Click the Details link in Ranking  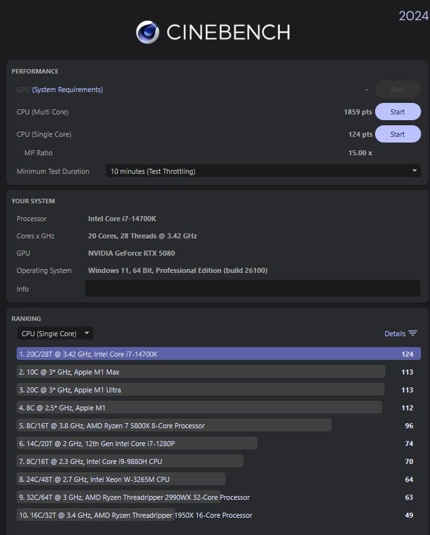(395, 334)
